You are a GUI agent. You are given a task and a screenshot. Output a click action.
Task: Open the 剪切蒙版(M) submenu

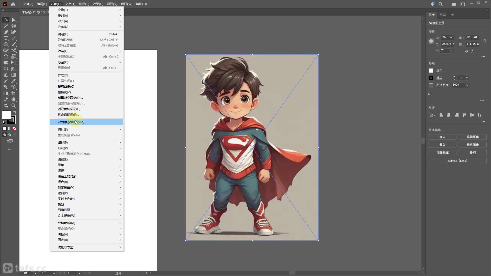pyautogui.click(x=86, y=223)
